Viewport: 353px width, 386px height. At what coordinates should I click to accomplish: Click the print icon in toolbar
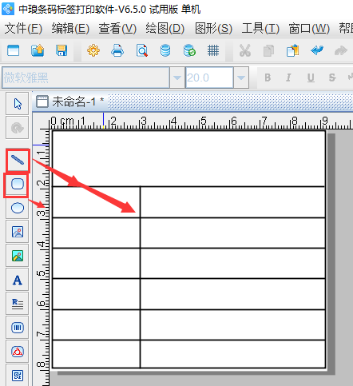click(117, 50)
